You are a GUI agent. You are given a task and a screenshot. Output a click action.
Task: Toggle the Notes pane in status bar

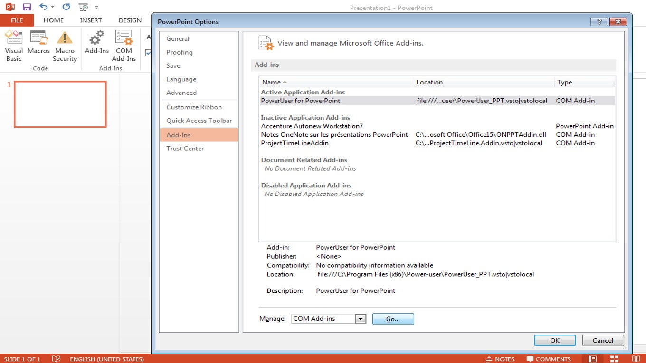pos(500,359)
